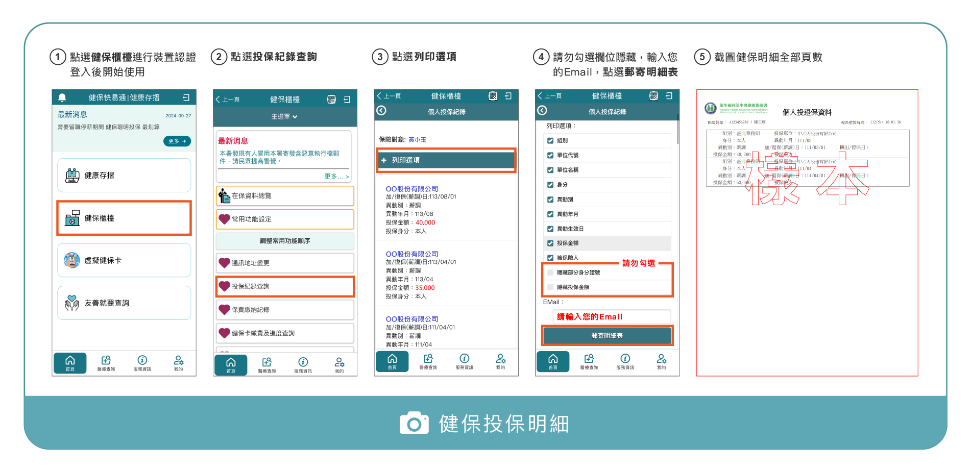Click the scrollbar in step 4 print options
The height and width of the screenshot is (472, 970).
point(677,129)
